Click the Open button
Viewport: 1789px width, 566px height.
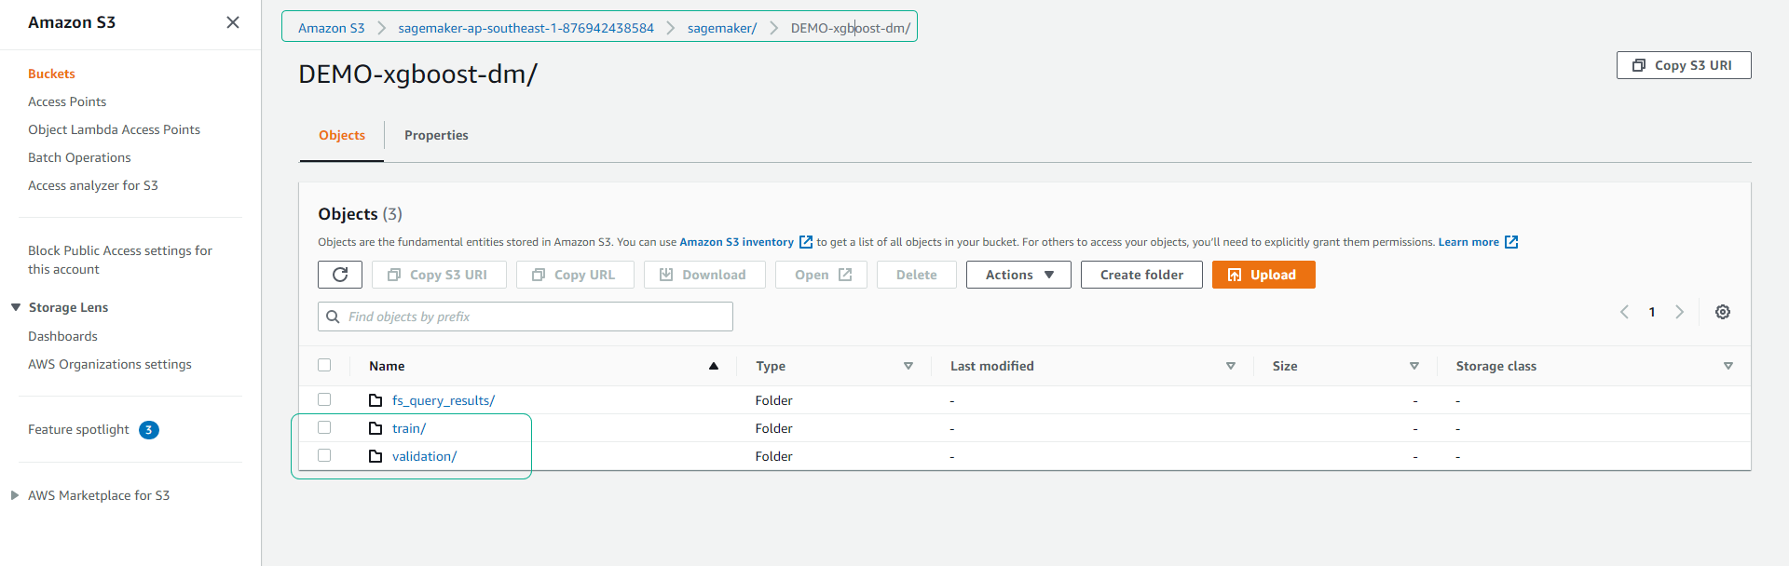[821, 275]
